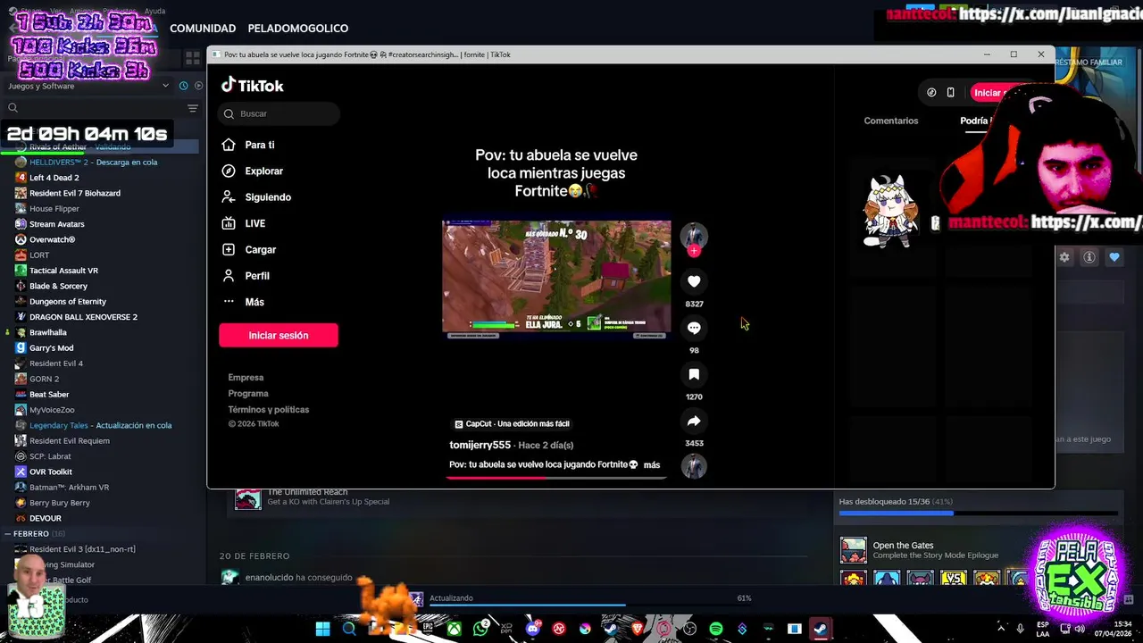Share video with arrow icon
The image size is (1143, 643).
point(694,421)
